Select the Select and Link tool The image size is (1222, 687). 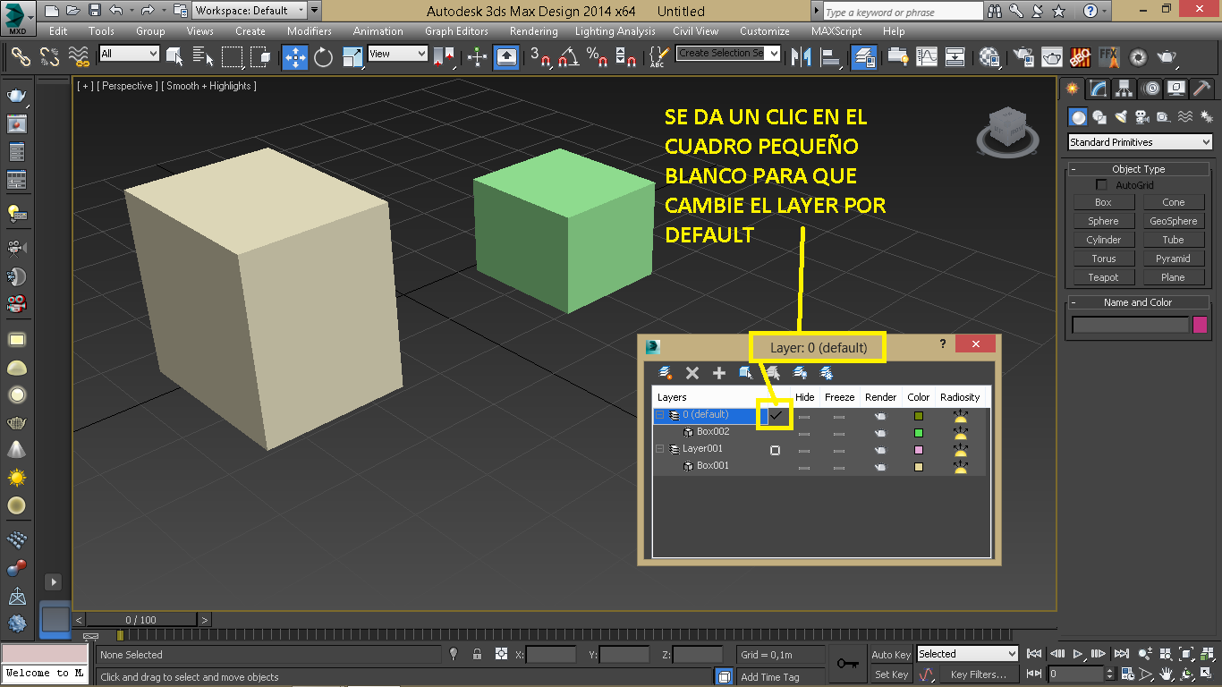point(21,57)
